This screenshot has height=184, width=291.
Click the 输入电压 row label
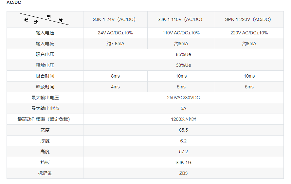pos(45,33)
